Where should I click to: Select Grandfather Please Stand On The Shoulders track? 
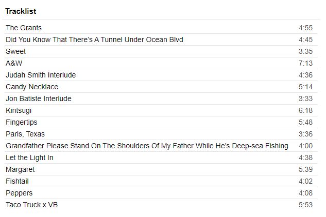[x=147, y=146]
